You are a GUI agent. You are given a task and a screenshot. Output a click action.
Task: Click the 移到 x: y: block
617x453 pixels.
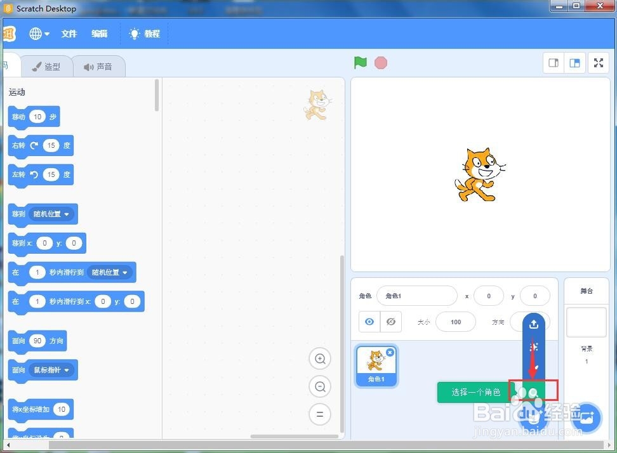[x=47, y=244]
